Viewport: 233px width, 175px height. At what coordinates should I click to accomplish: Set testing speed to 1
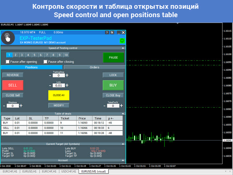click(9, 55)
